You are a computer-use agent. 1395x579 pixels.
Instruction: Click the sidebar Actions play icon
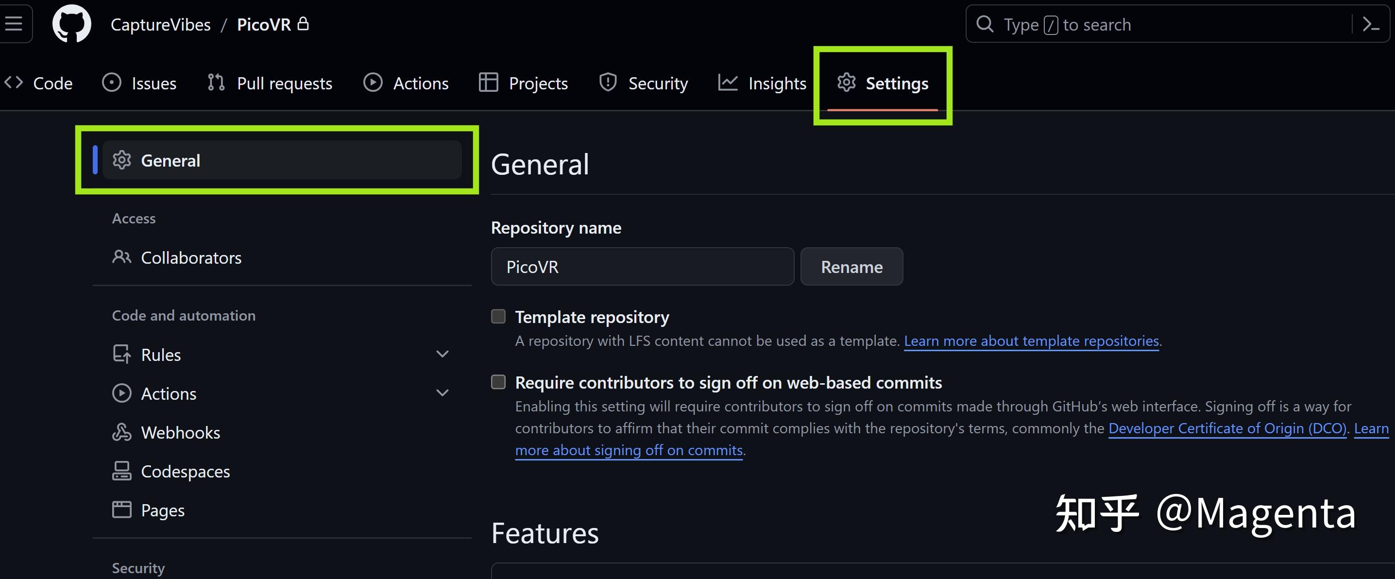pyautogui.click(x=122, y=392)
